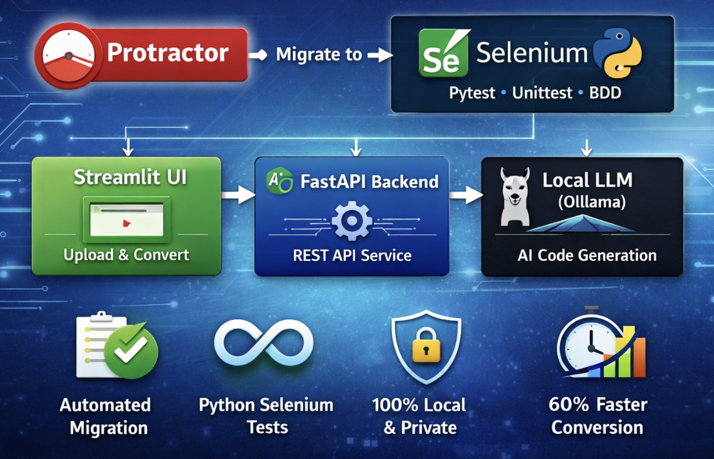Click the Python Selenium Tests caption
Image resolution: width=714 pixels, height=459 pixels.
266,416
